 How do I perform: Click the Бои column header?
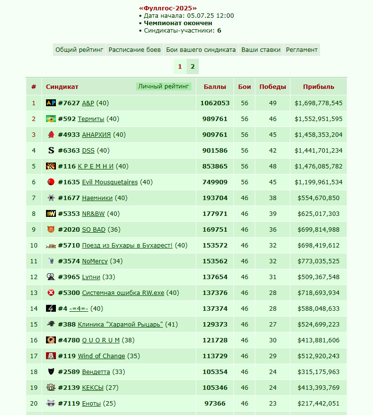pyautogui.click(x=244, y=87)
